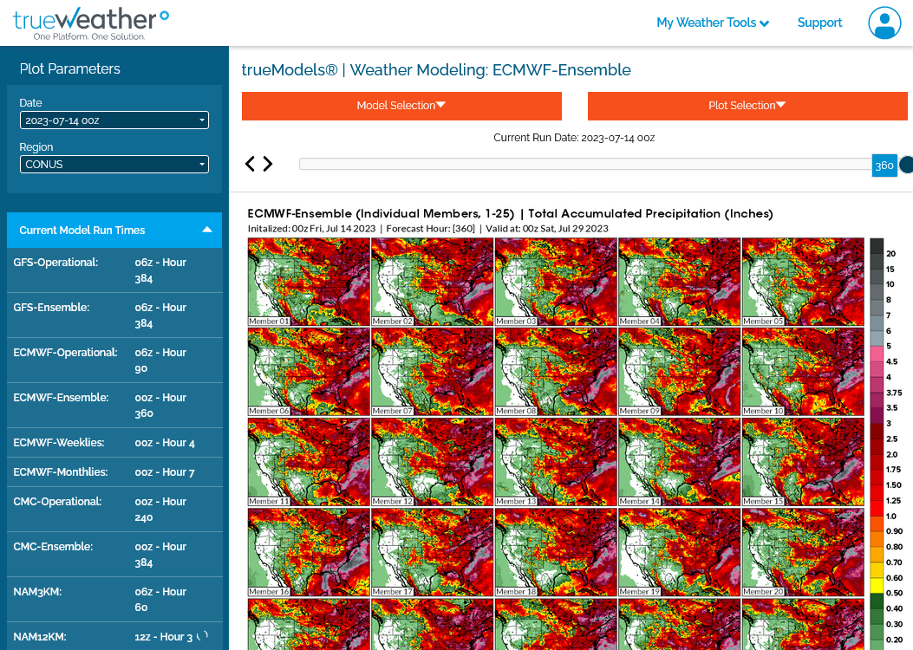Click the Member 15 precipitation map
This screenshot has height=650, width=913.
click(x=802, y=462)
